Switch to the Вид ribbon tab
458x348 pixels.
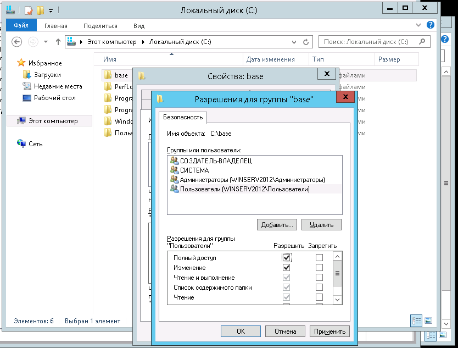click(x=139, y=26)
